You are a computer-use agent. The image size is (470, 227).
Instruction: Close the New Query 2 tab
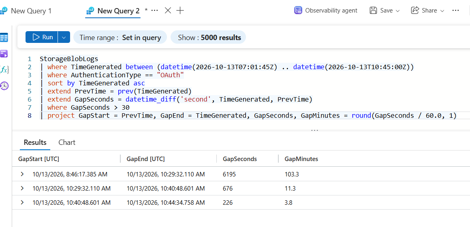pos(168,11)
